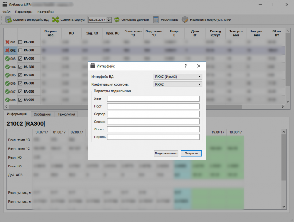Click the Интерфейс dialog title icon
Screen dimensions: 294x222
(93, 66)
